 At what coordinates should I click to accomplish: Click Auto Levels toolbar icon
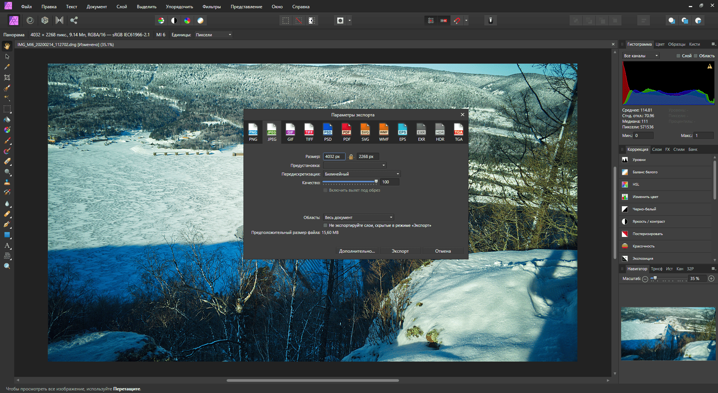161,21
